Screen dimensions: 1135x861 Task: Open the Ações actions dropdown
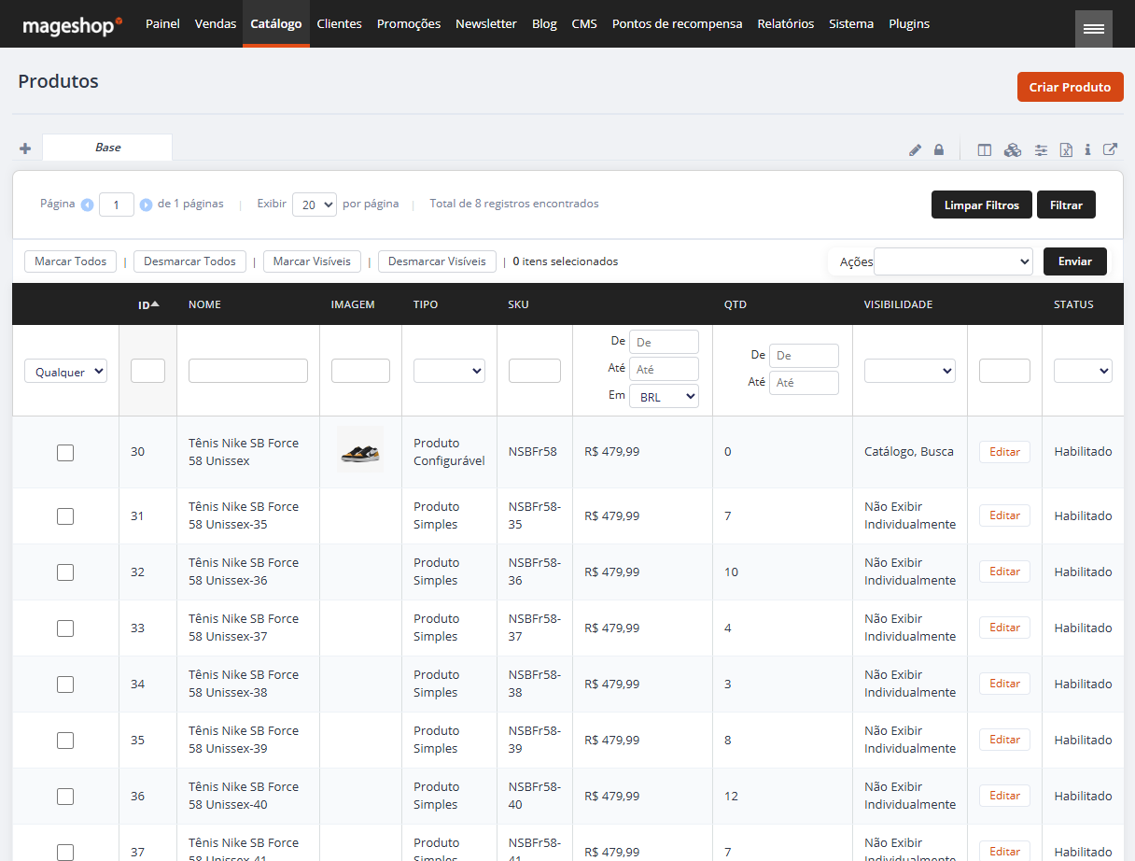click(952, 261)
